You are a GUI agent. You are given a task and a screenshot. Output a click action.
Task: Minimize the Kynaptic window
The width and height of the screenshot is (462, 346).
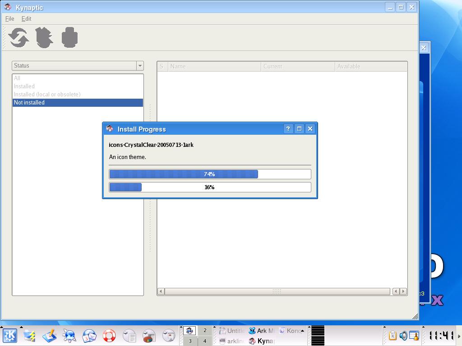(390, 7)
